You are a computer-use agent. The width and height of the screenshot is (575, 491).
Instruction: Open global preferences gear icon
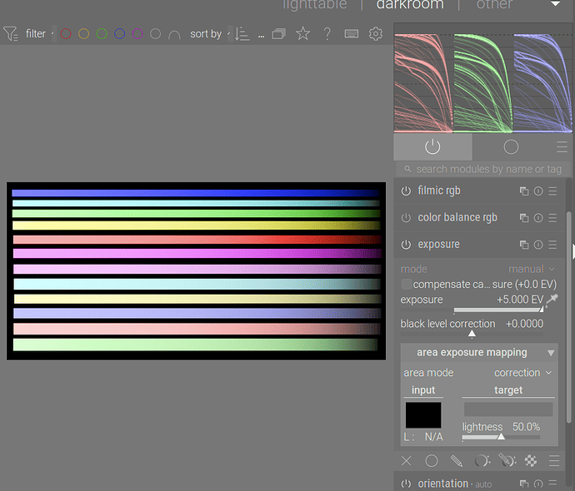(376, 34)
